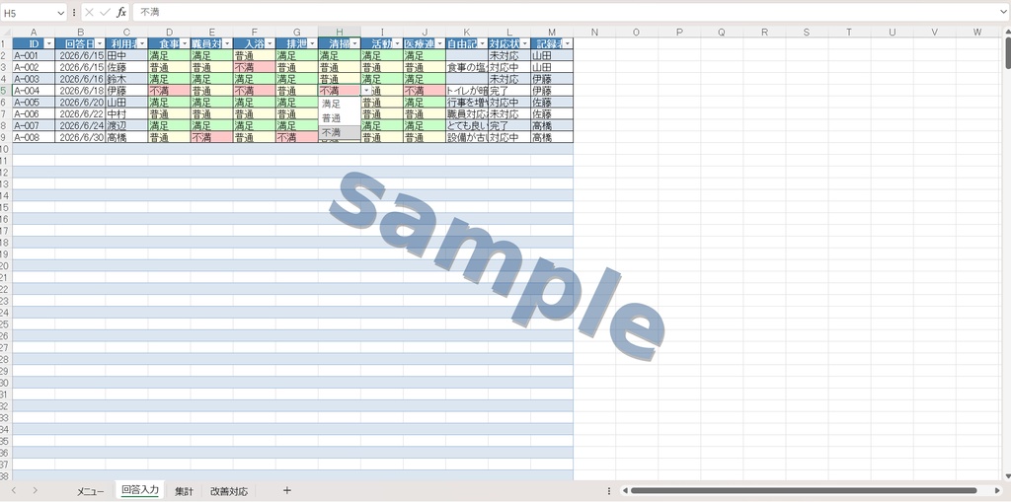
Task: Click the cell validation arrow beside H5
Action: (x=366, y=91)
